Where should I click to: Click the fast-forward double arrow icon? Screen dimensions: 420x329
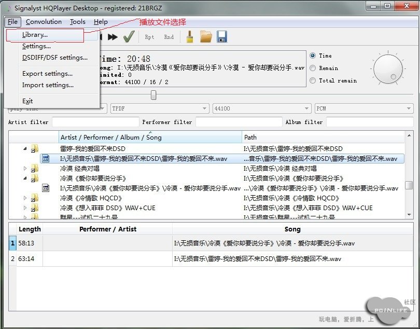point(113,37)
